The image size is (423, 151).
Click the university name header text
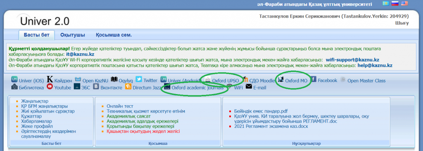314,4
